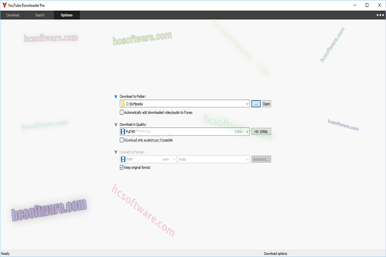Click the C:\Softpedia path text field
The width and height of the screenshot is (386, 257).
point(182,104)
